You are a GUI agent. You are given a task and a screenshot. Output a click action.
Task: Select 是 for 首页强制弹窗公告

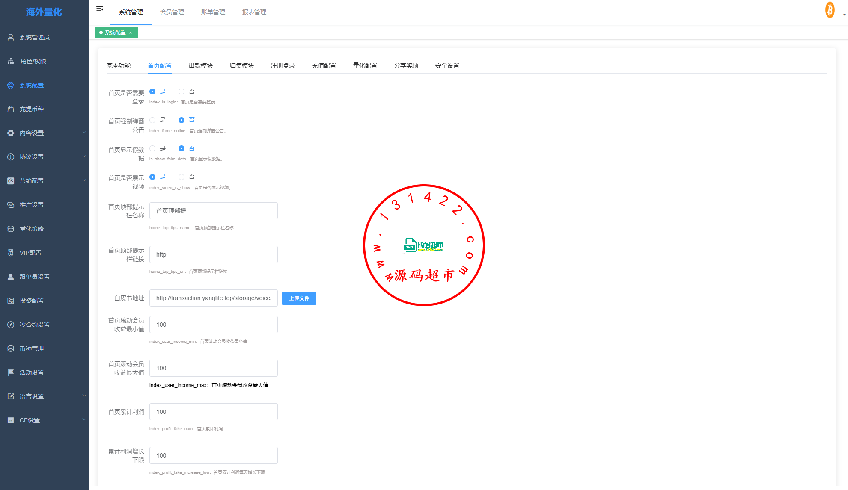point(152,120)
